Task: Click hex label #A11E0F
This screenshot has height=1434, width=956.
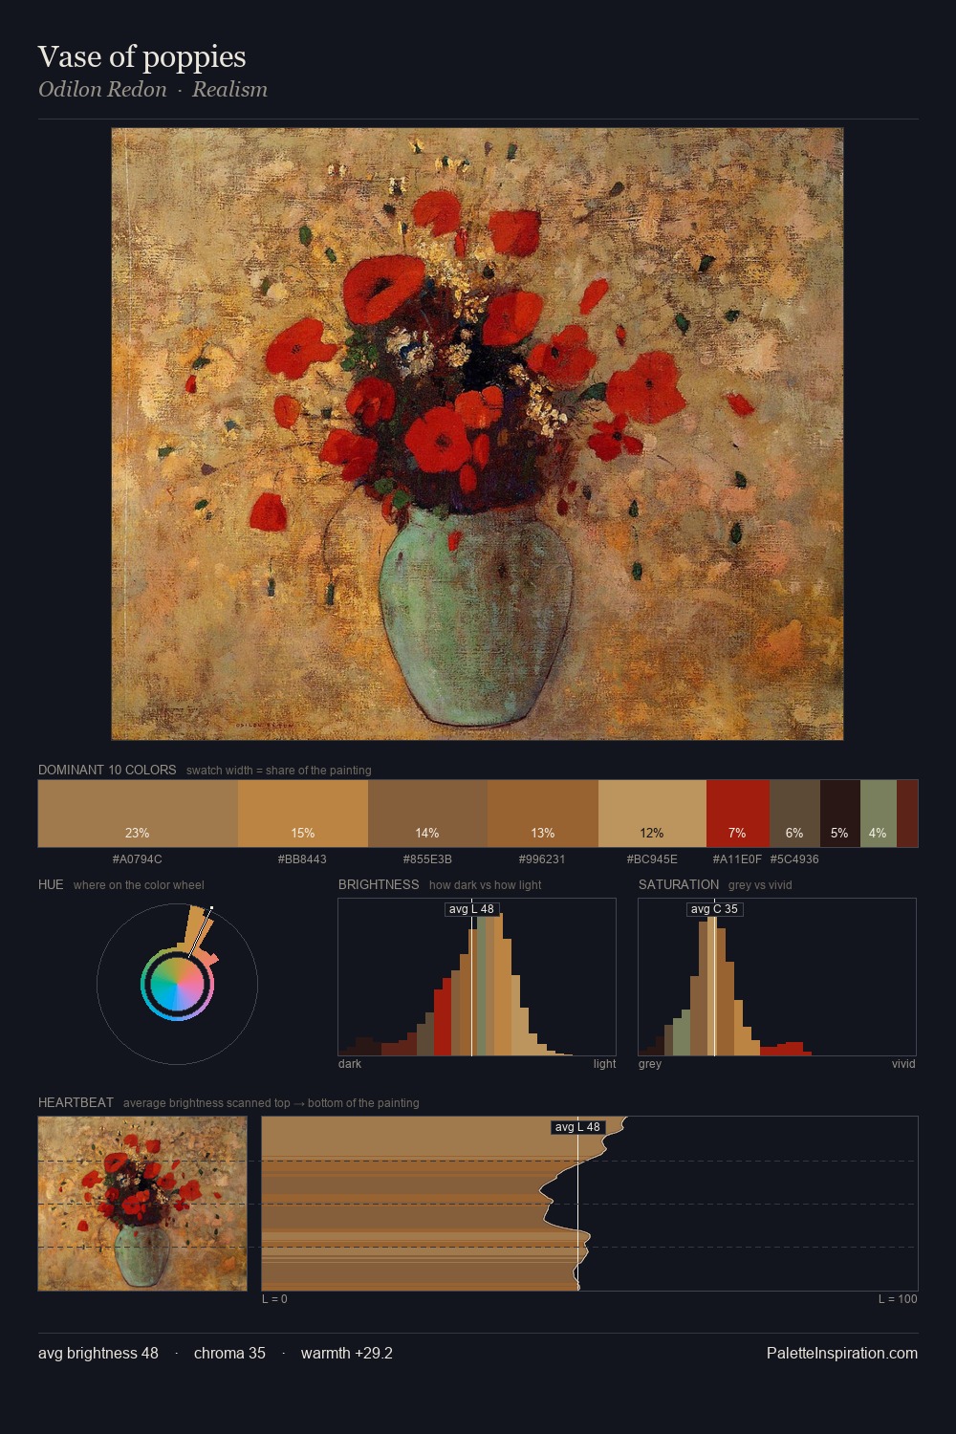Action: pyautogui.click(x=737, y=859)
